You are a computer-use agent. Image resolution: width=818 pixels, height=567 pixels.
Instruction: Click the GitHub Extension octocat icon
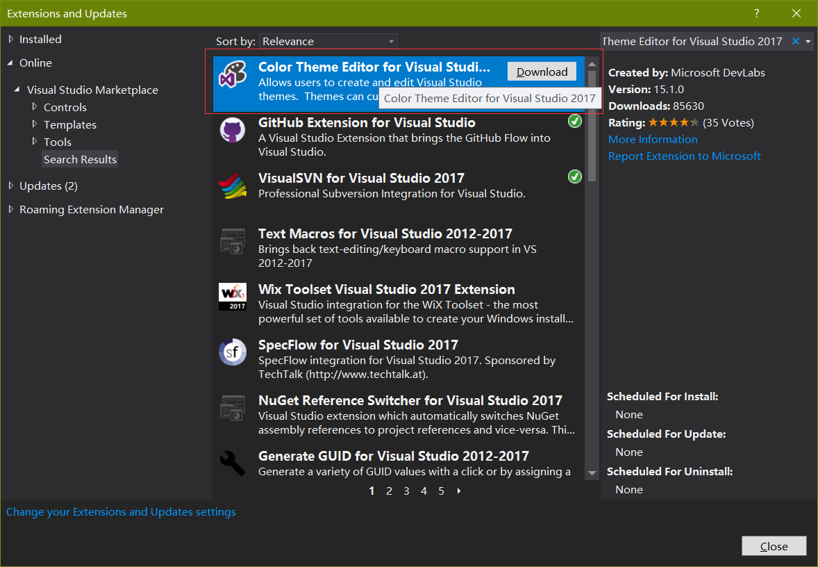tap(232, 129)
